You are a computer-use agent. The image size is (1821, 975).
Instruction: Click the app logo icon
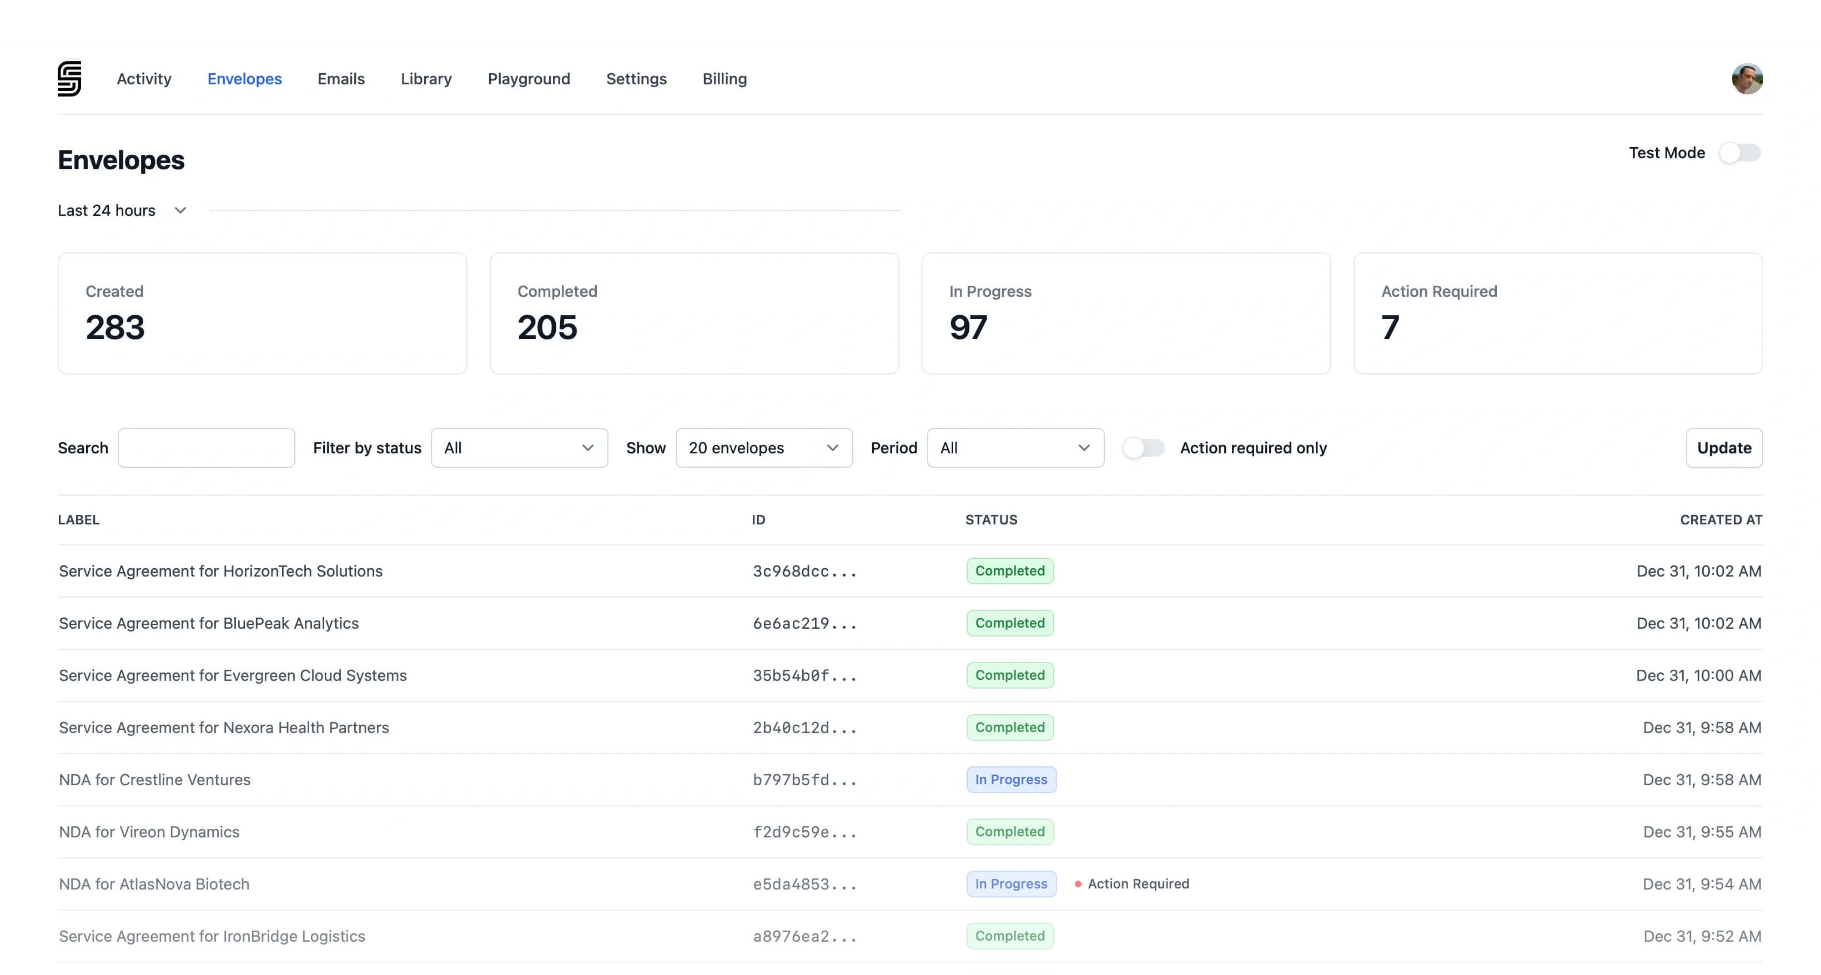(x=69, y=78)
